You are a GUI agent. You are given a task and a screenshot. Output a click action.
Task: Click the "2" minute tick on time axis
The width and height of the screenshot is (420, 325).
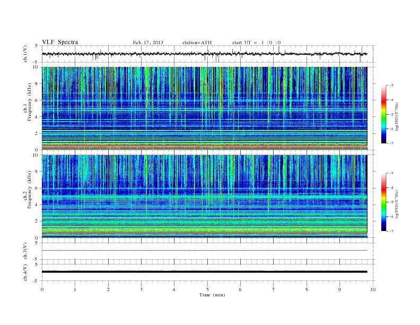click(108, 289)
